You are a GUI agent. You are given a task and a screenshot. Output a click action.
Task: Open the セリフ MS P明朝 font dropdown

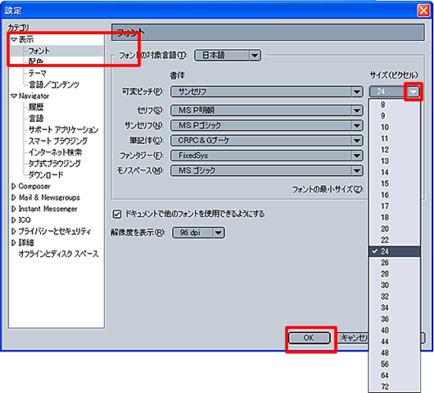point(267,111)
